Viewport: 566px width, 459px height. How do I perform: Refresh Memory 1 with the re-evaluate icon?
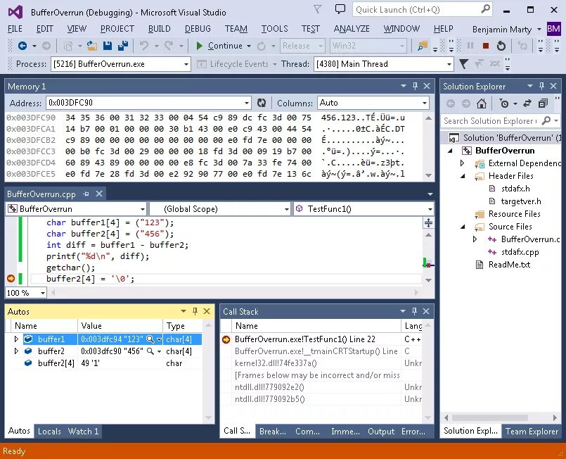262,103
